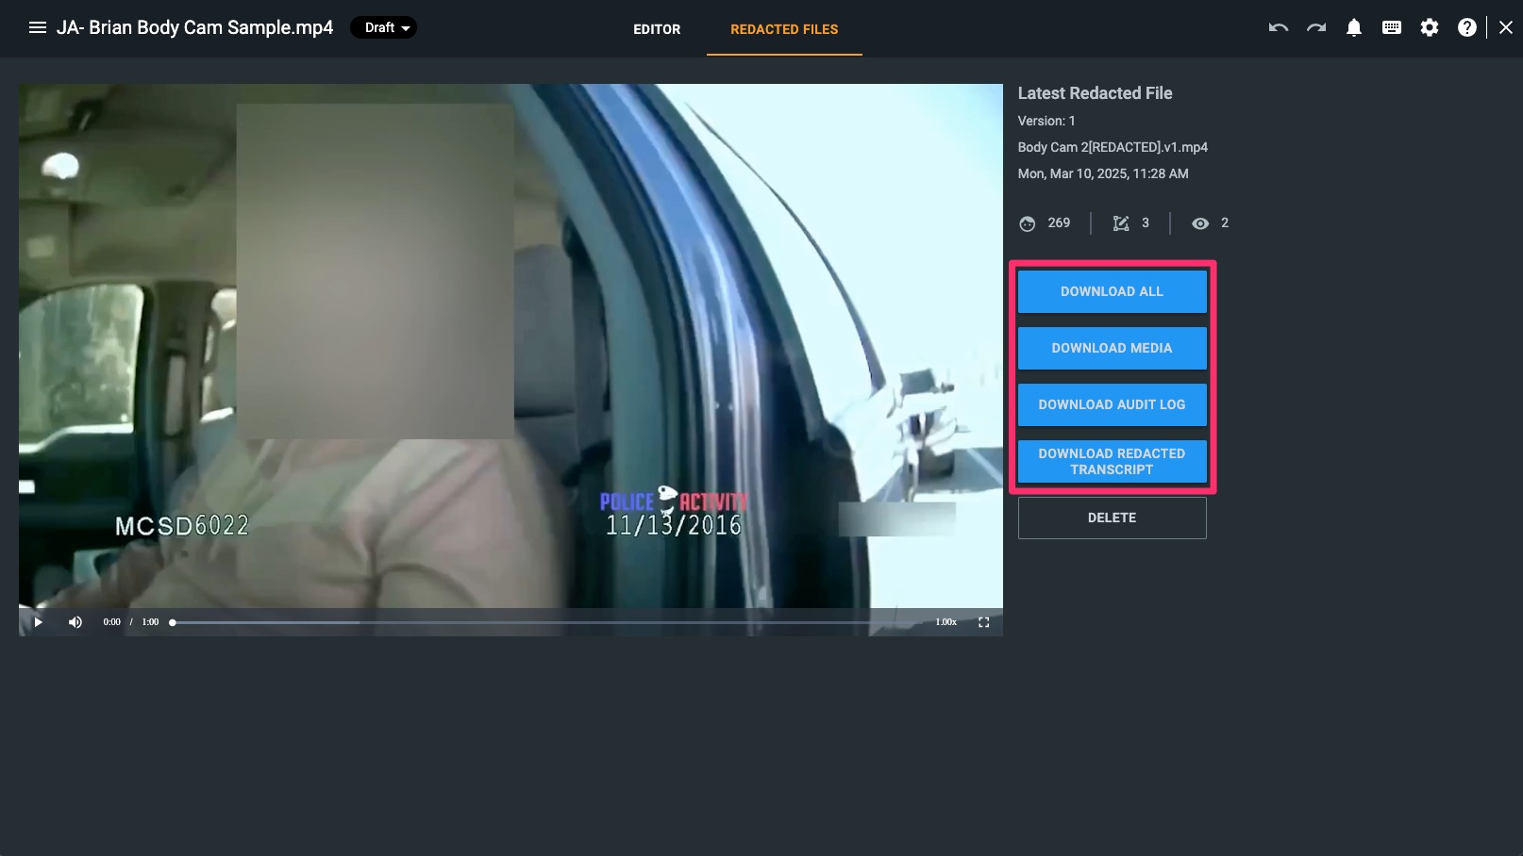Click the undo arrow icon
Screen dimensions: 1523x856
[1278, 28]
